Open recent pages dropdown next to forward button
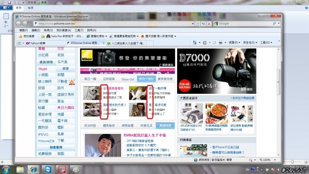 coord(30,24)
